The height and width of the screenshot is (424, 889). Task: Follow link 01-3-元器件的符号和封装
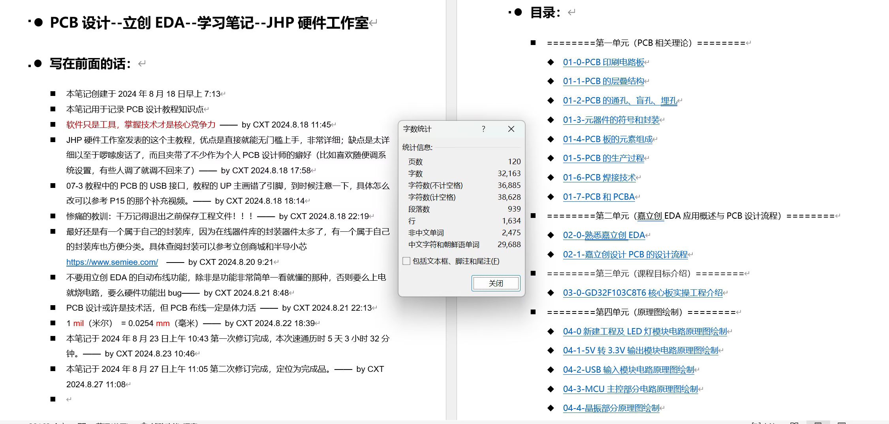pyautogui.click(x=611, y=120)
